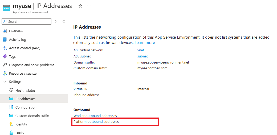Click the Access control (IAM) people icon

5,48
